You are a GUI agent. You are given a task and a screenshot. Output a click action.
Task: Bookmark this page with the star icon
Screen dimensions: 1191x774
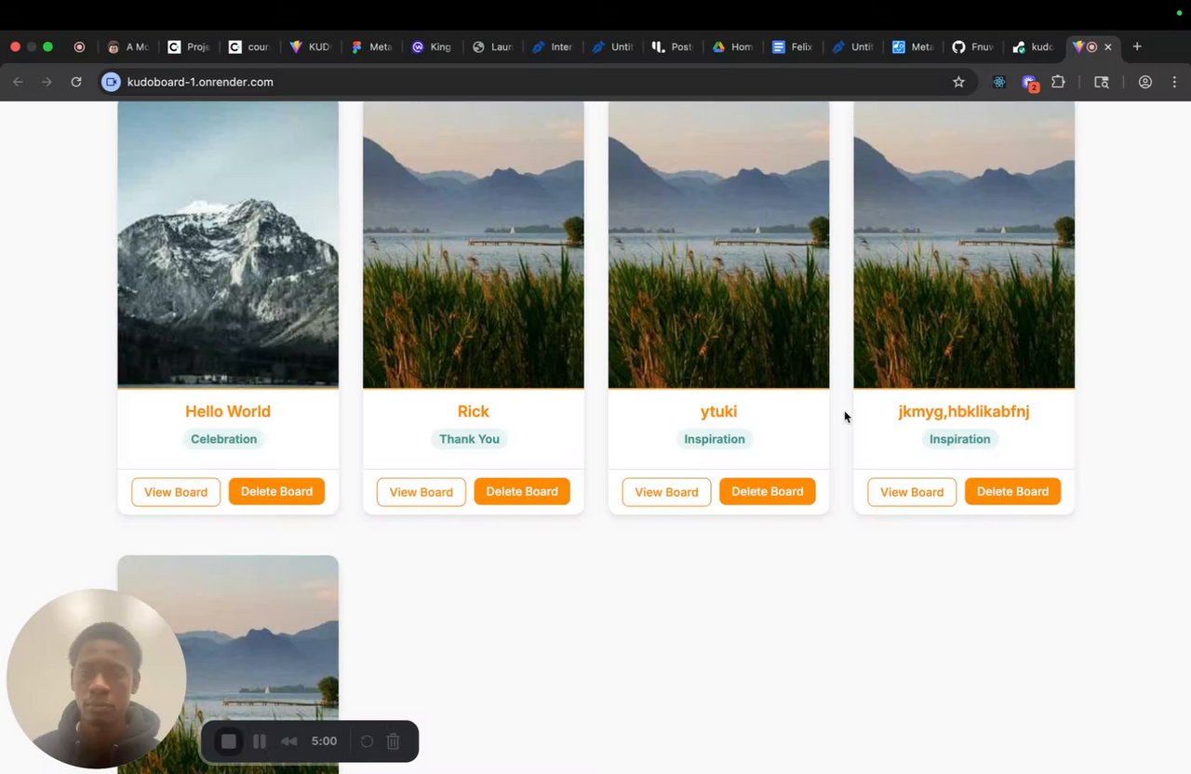point(958,82)
